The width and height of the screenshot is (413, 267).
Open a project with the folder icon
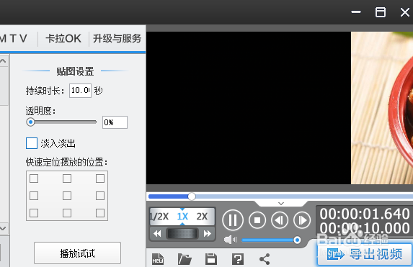click(x=185, y=259)
